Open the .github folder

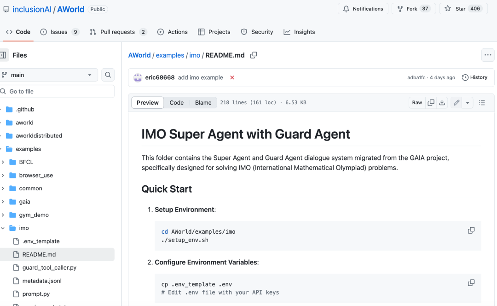click(x=25, y=109)
